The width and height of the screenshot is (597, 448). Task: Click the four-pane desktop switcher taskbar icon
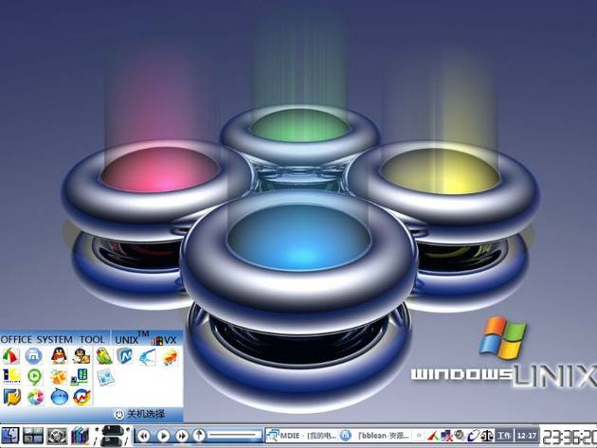(33, 436)
